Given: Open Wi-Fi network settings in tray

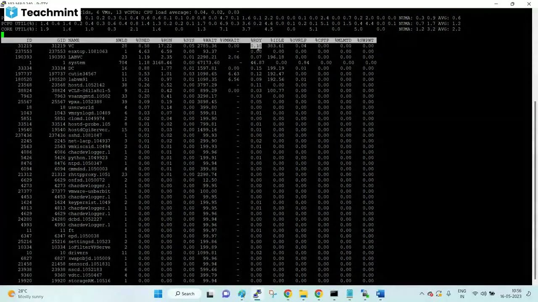Looking at the screenshot, I should point(475,294).
